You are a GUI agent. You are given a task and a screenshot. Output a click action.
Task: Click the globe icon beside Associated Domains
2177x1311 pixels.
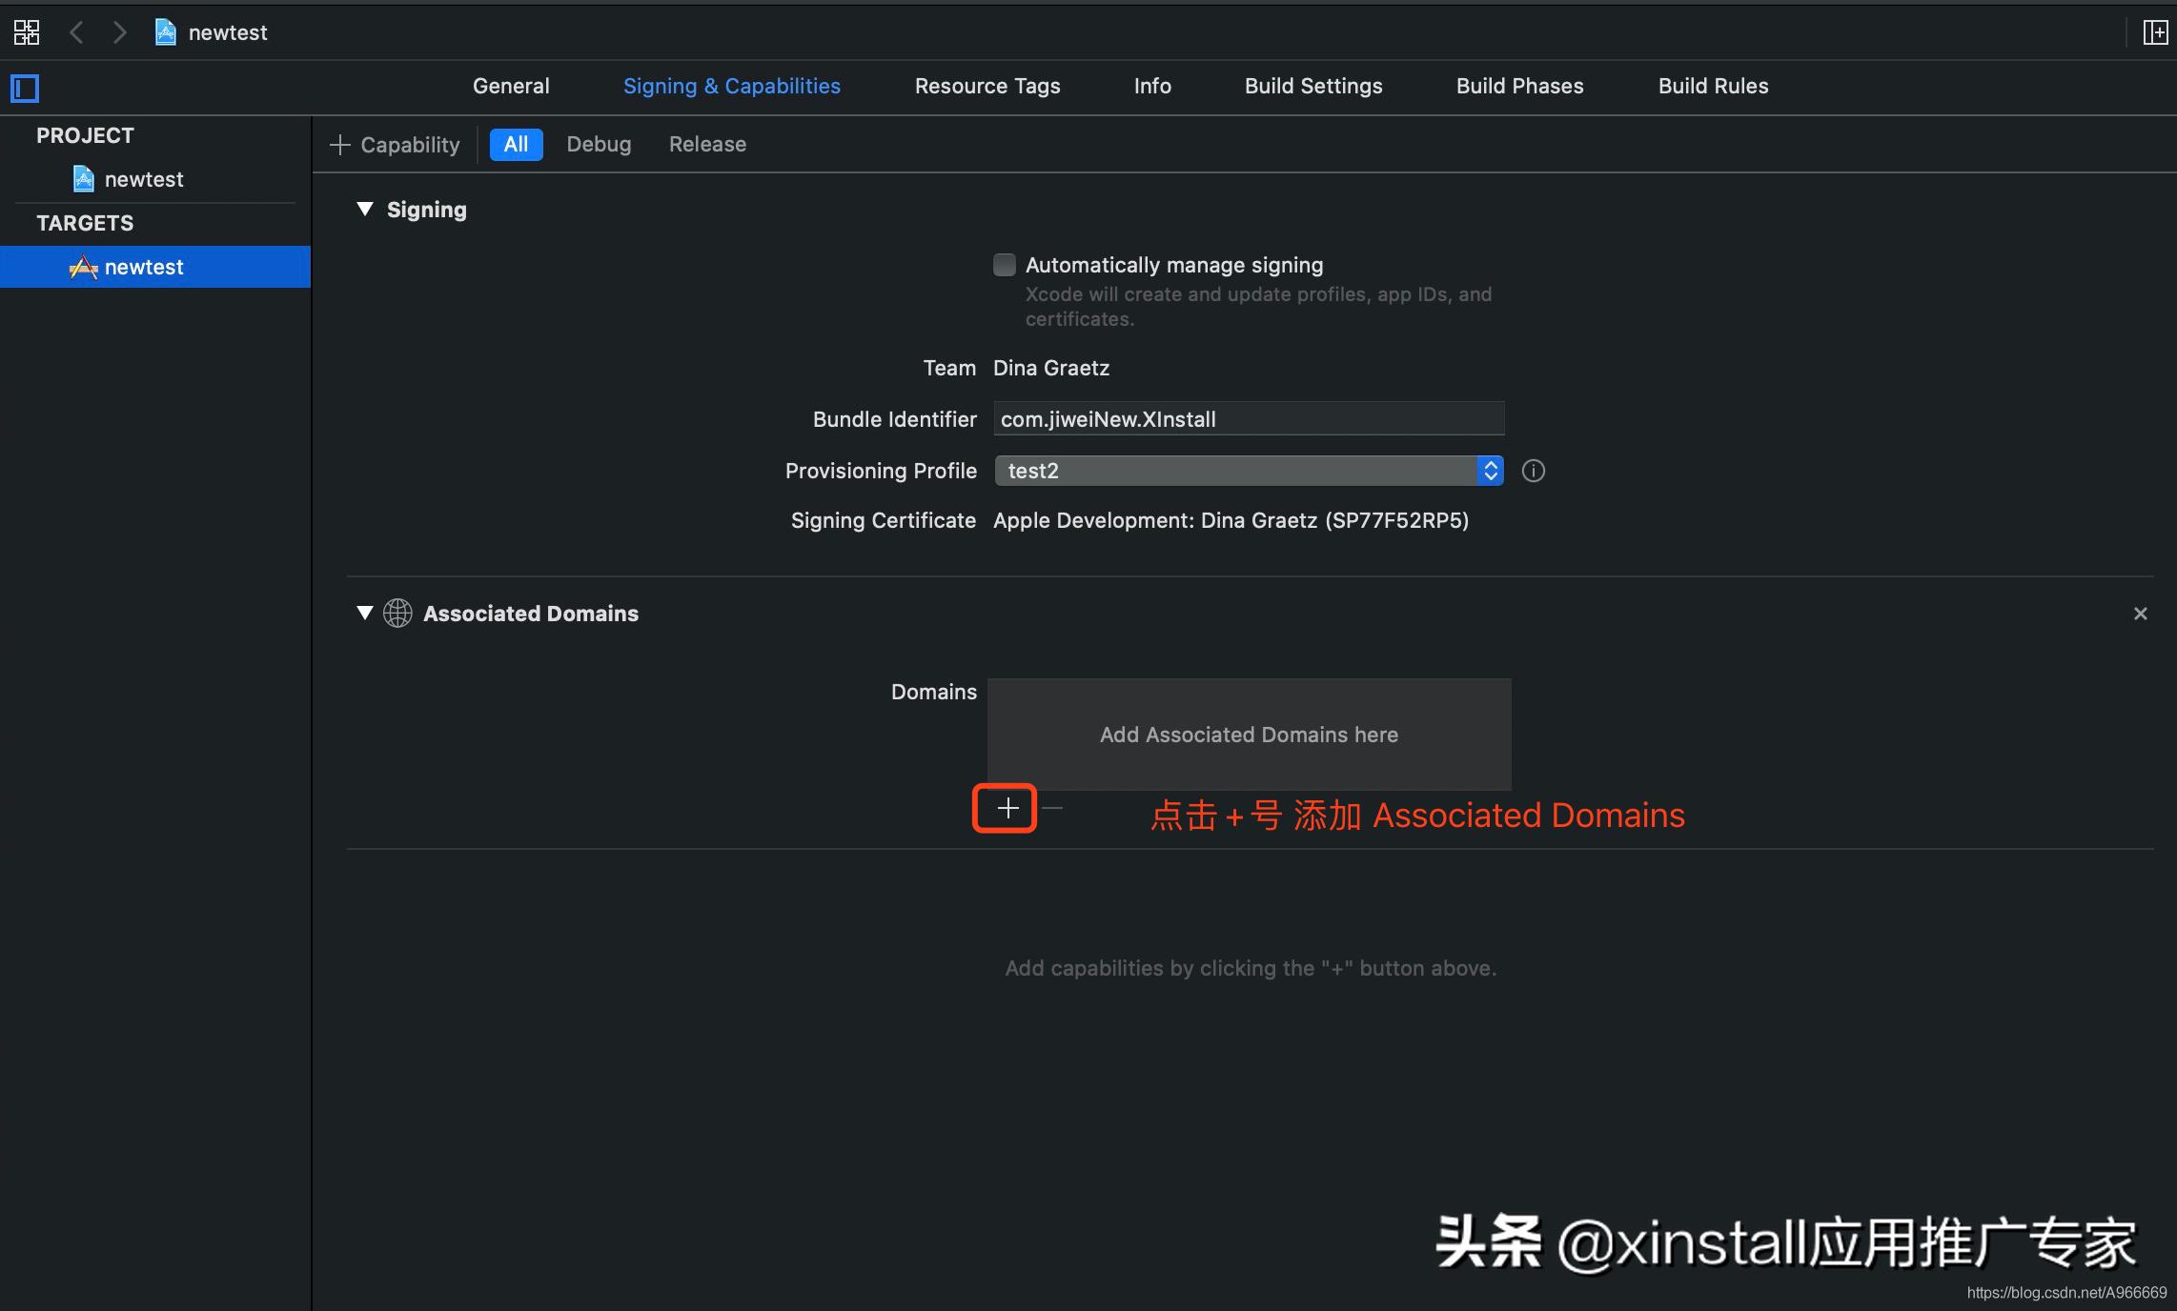pos(397,614)
